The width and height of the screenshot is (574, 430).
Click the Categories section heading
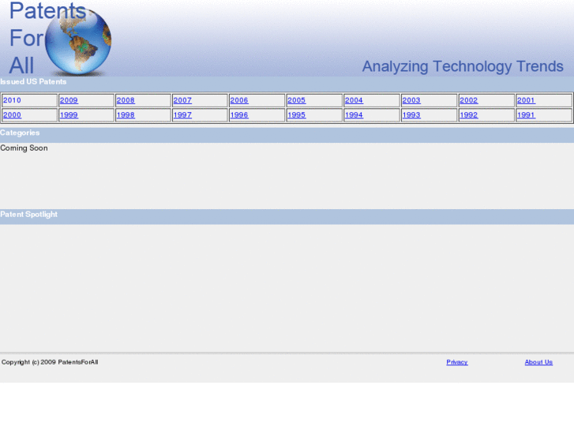tap(20, 133)
